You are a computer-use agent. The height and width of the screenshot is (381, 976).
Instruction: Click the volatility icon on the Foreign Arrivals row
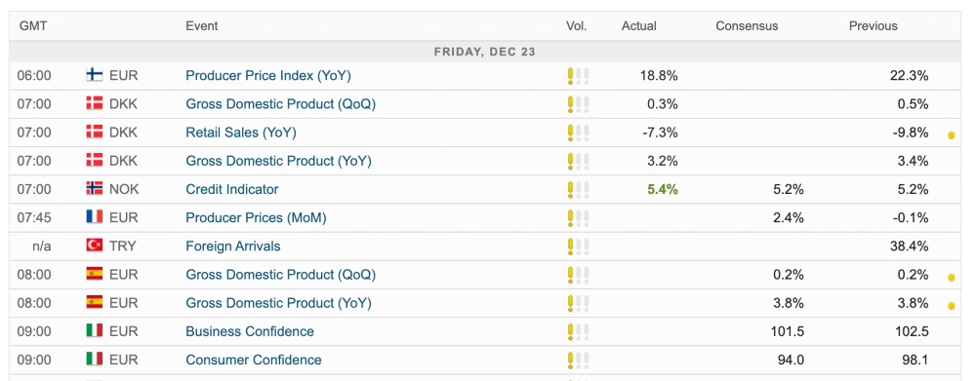tap(578, 247)
